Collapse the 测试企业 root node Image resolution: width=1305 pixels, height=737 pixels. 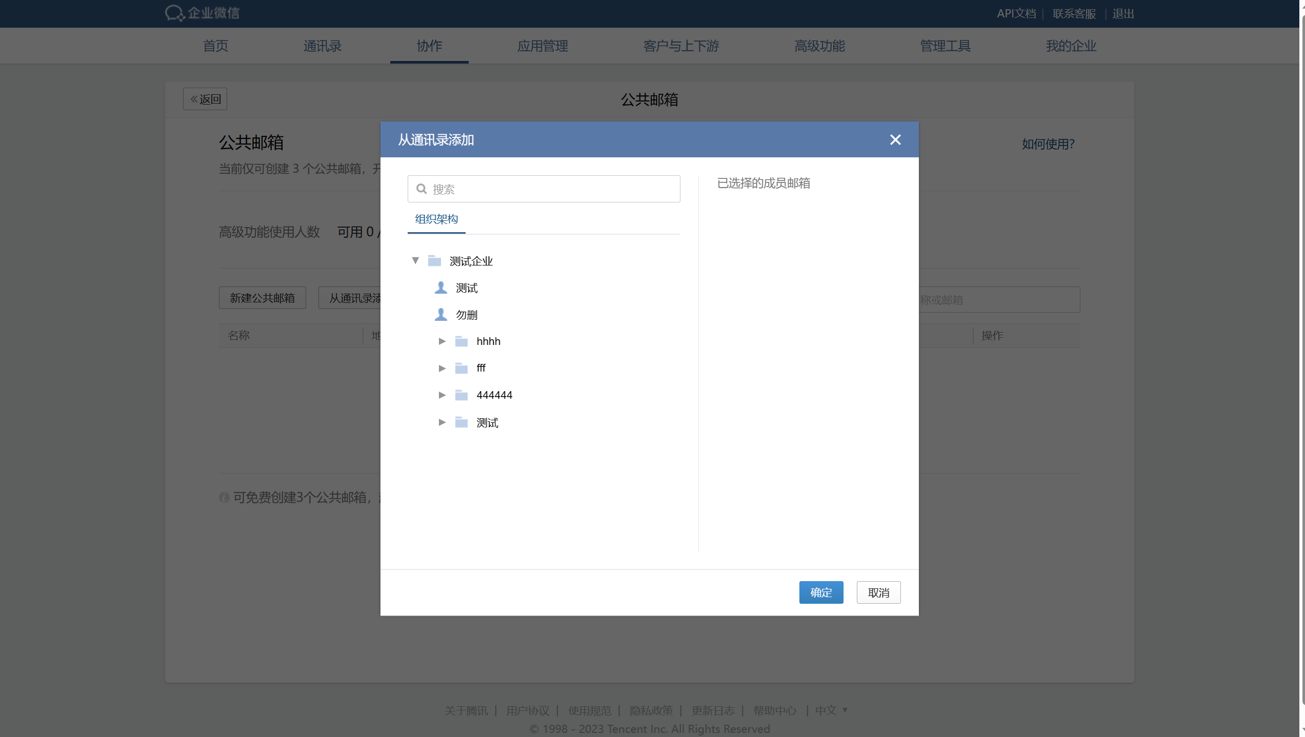pyautogui.click(x=415, y=260)
